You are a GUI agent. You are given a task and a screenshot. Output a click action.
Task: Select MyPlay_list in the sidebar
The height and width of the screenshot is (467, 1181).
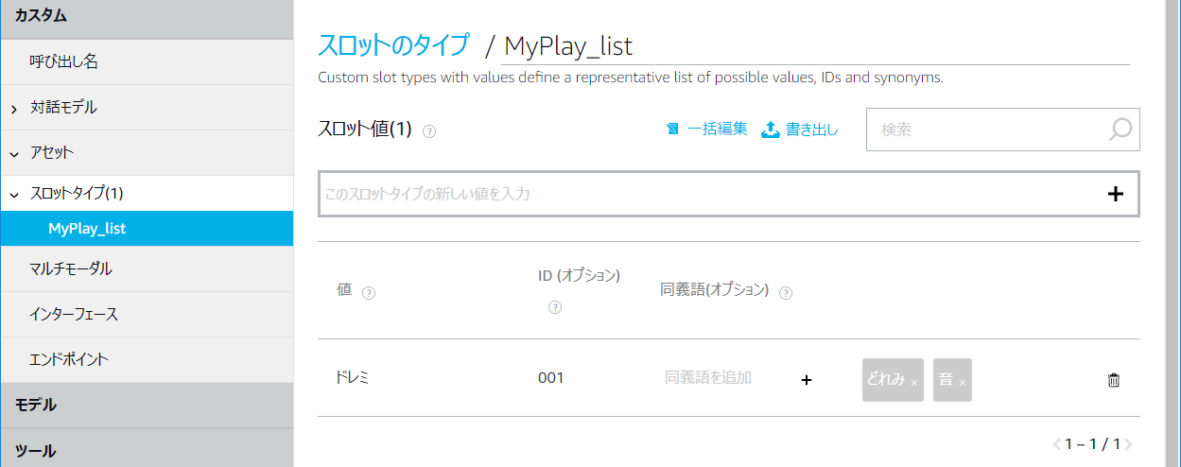pos(87,229)
